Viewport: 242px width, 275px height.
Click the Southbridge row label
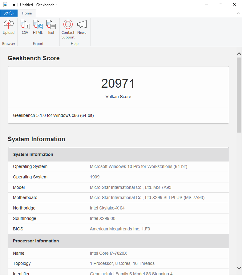[x=25, y=218]
